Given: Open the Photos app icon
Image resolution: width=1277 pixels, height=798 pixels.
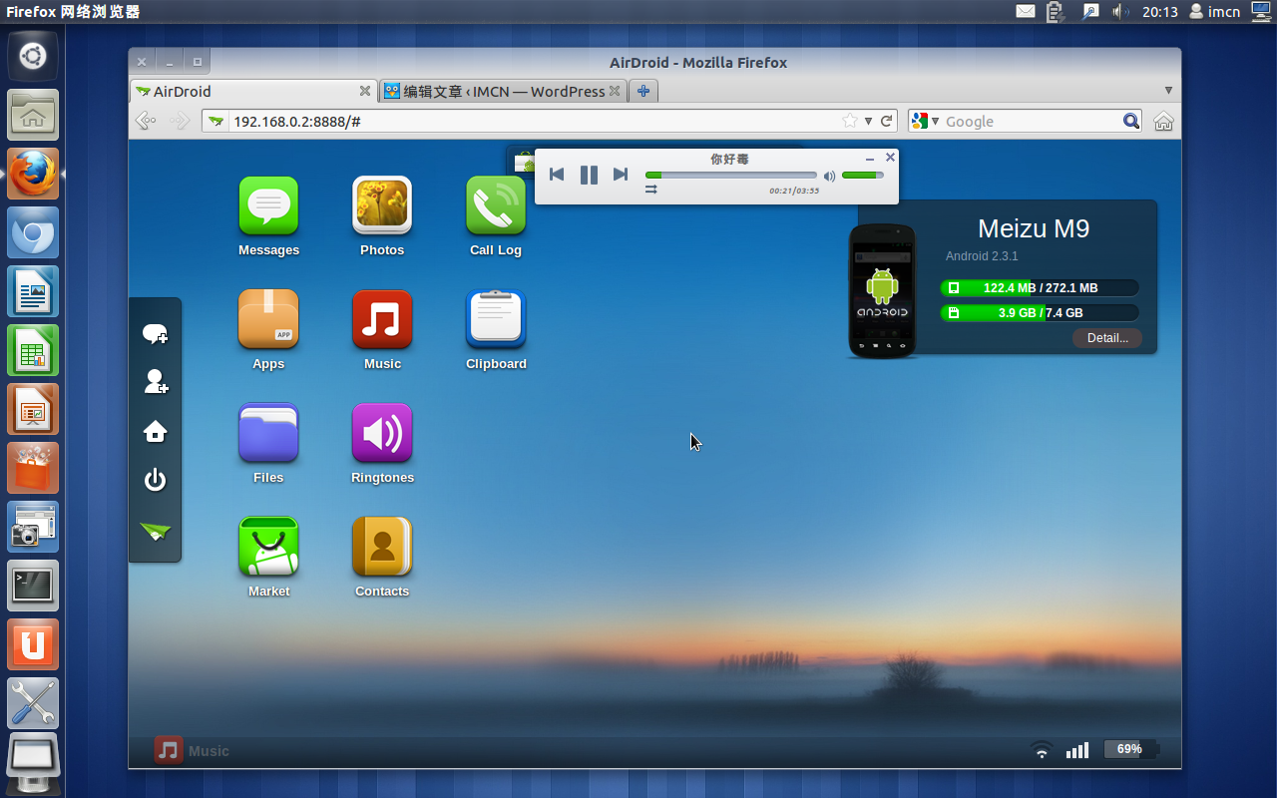Looking at the screenshot, I should click(x=382, y=205).
